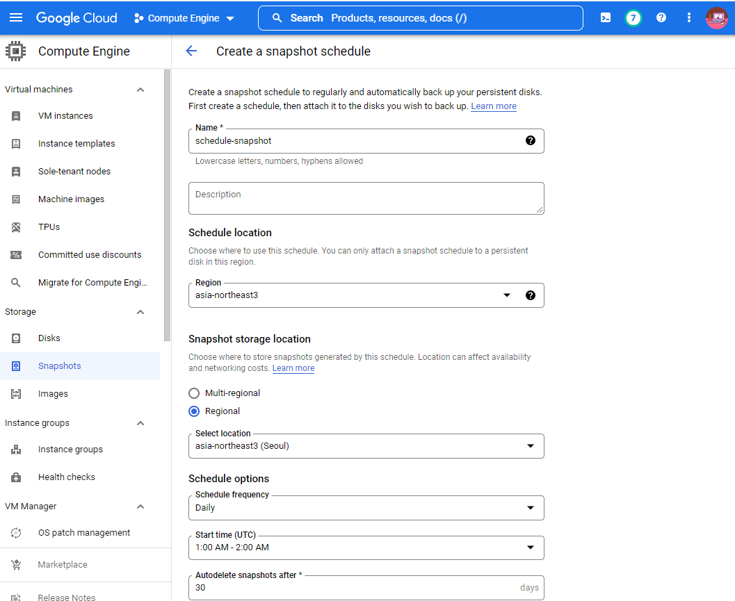The width and height of the screenshot is (735, 601).
Task: Follow the Learn more link in intro text
Action: [494, 106]
